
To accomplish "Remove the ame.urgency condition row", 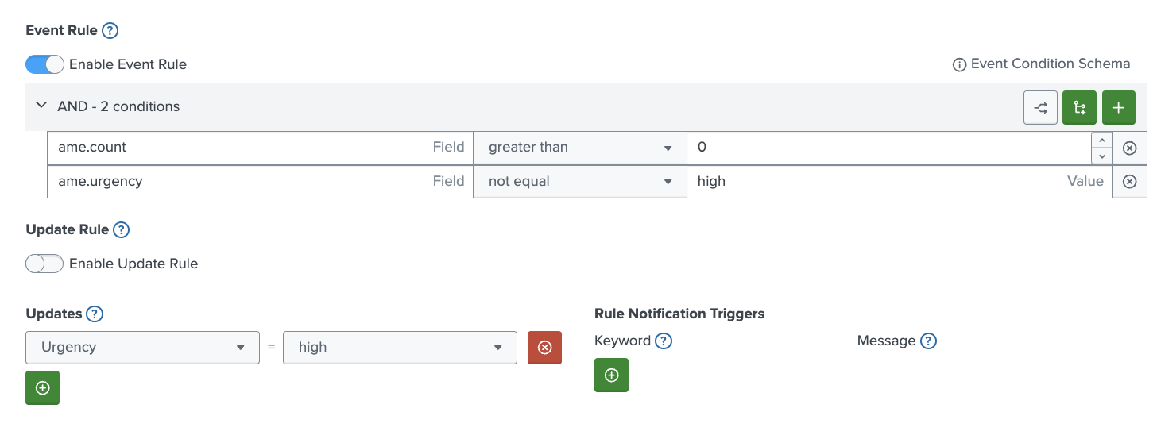I will point(1129,182).
